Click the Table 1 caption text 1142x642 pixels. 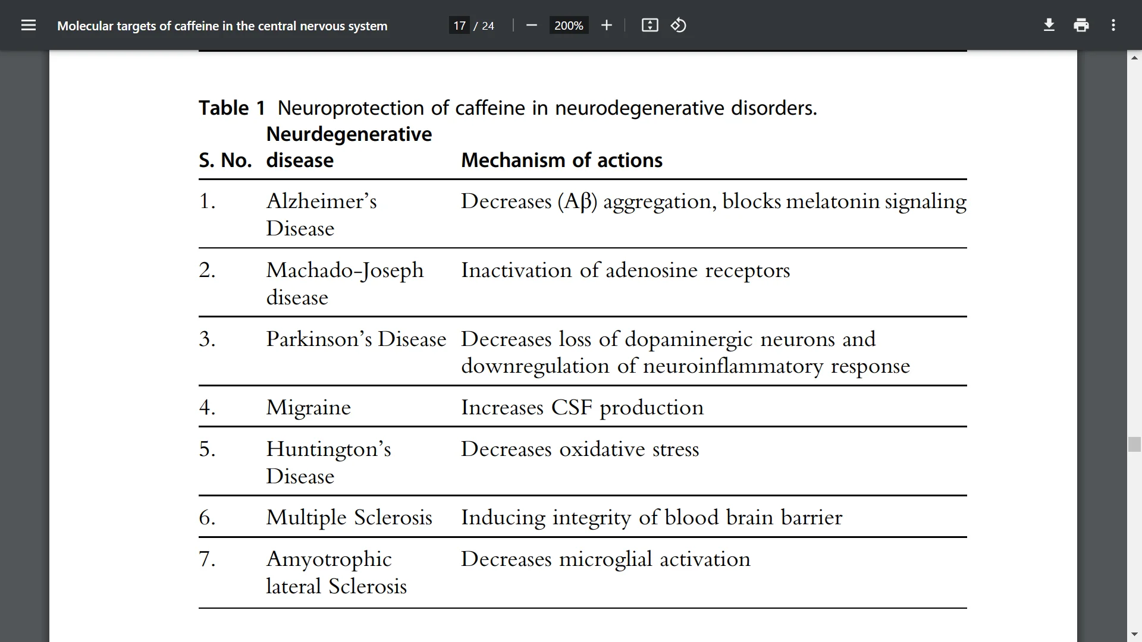508,108
